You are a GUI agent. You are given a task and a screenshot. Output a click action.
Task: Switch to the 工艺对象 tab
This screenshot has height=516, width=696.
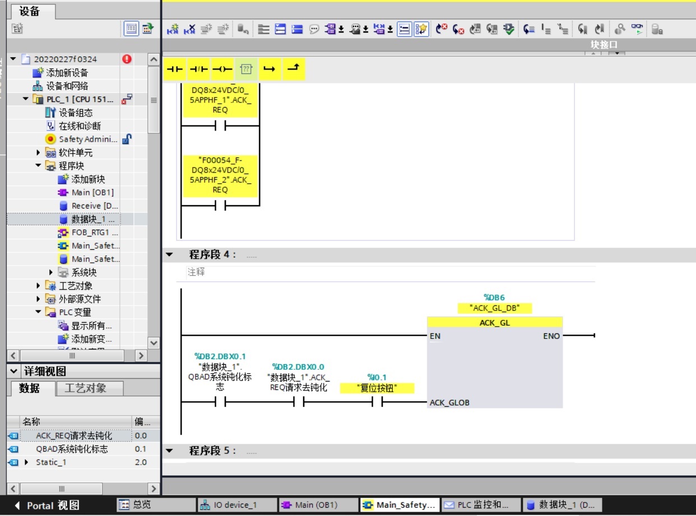(85, 388)
